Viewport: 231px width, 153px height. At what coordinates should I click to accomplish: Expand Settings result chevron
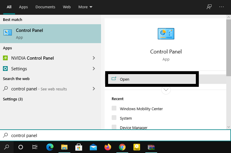94,69
